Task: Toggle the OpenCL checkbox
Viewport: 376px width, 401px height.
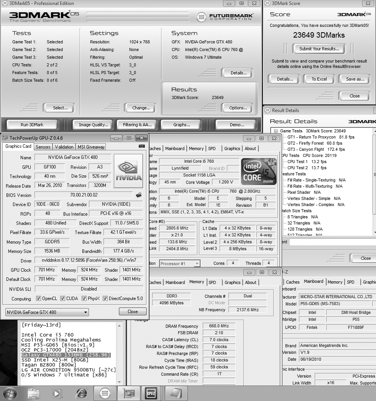Action: pos(38,299)
